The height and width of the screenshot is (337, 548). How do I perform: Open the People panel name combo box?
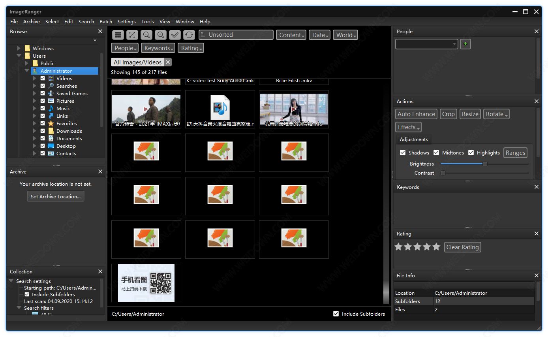coord(427,44)
